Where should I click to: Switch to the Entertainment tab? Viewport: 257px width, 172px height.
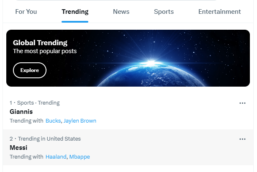pos(219,12)
